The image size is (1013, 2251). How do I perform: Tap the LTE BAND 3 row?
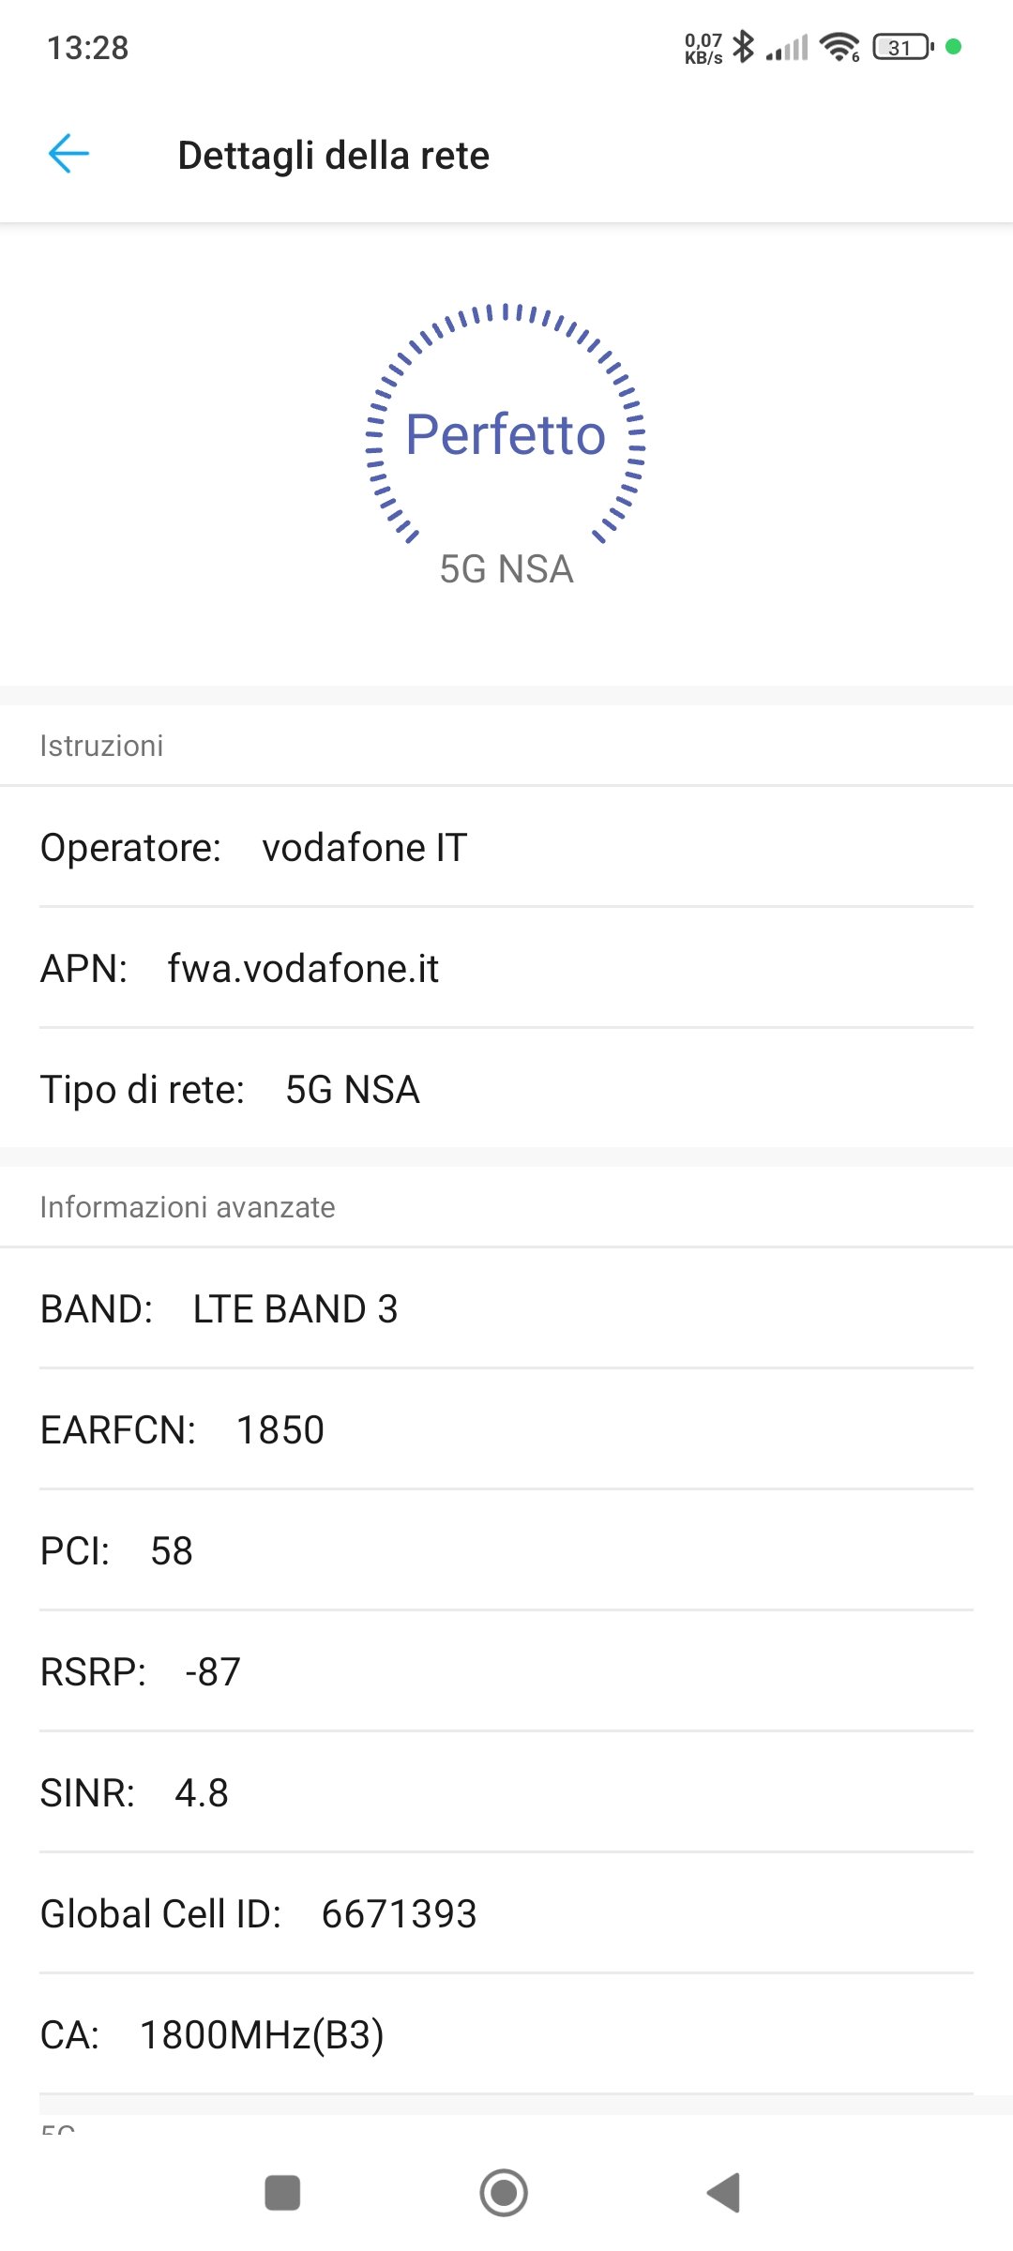coord(506,1309)
